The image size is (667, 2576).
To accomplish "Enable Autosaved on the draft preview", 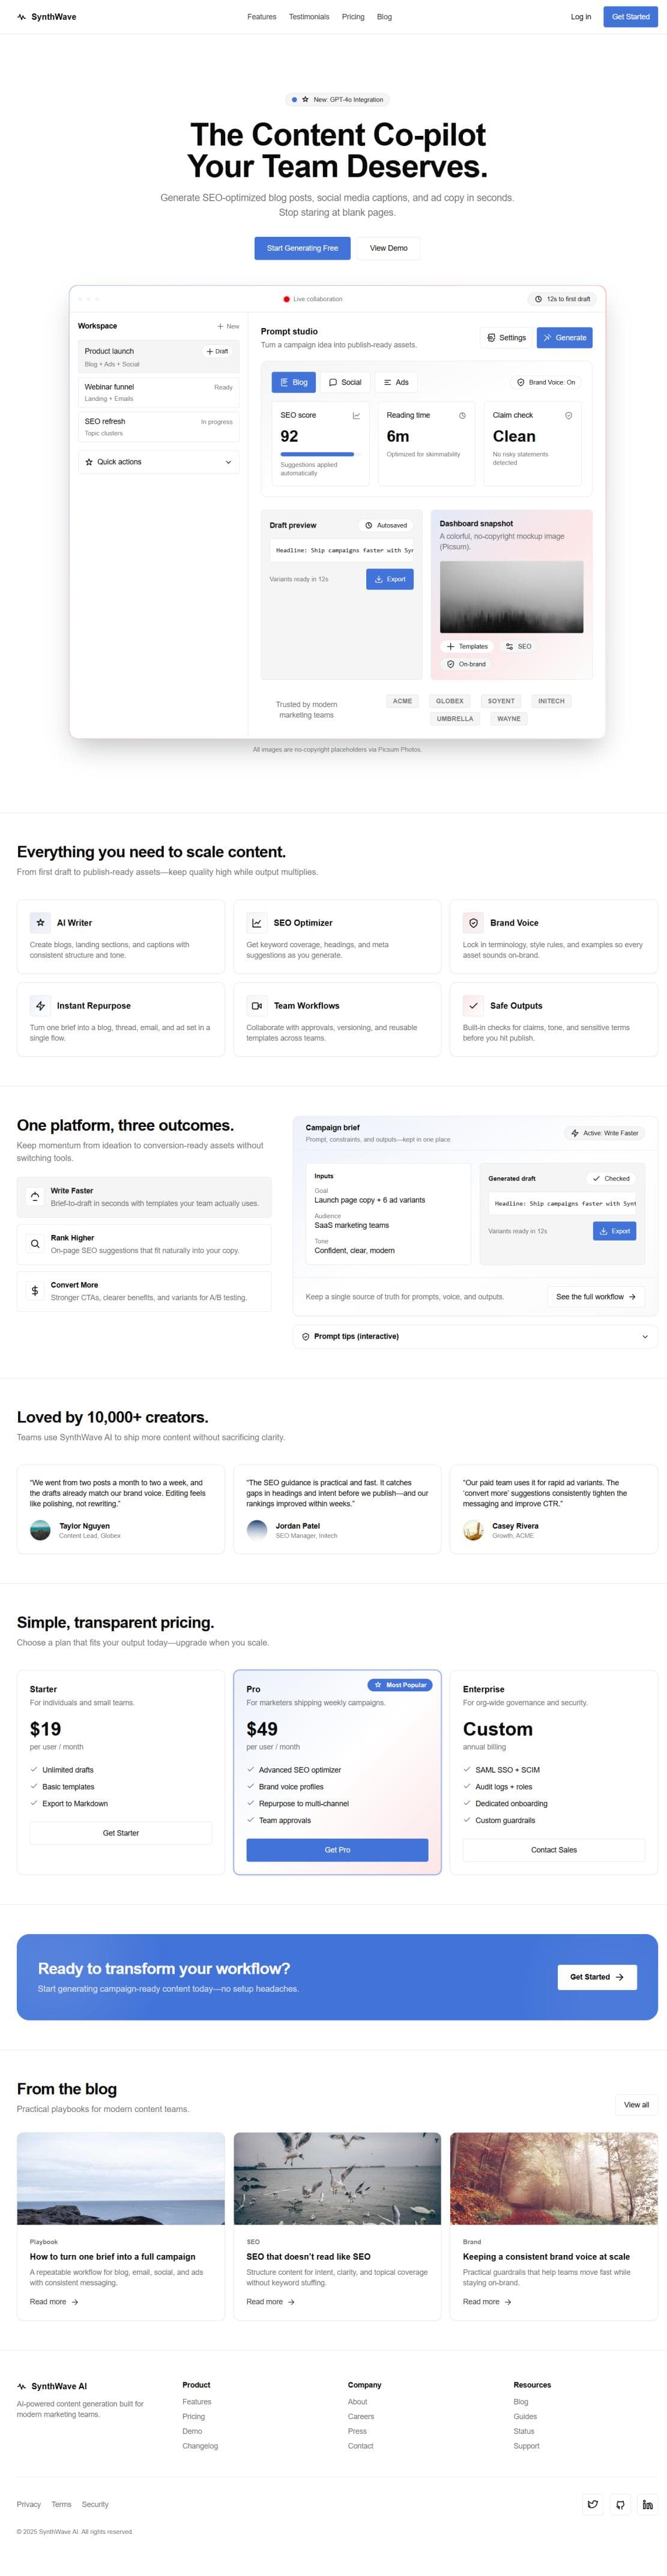I will click(x=387, y=525).
